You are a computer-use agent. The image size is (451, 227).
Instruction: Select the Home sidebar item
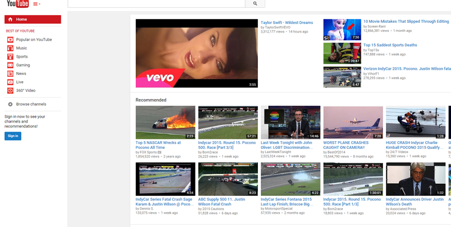[33, 19]
